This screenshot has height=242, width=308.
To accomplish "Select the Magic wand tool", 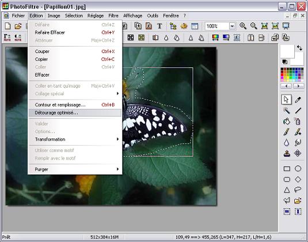I will 286,111.
